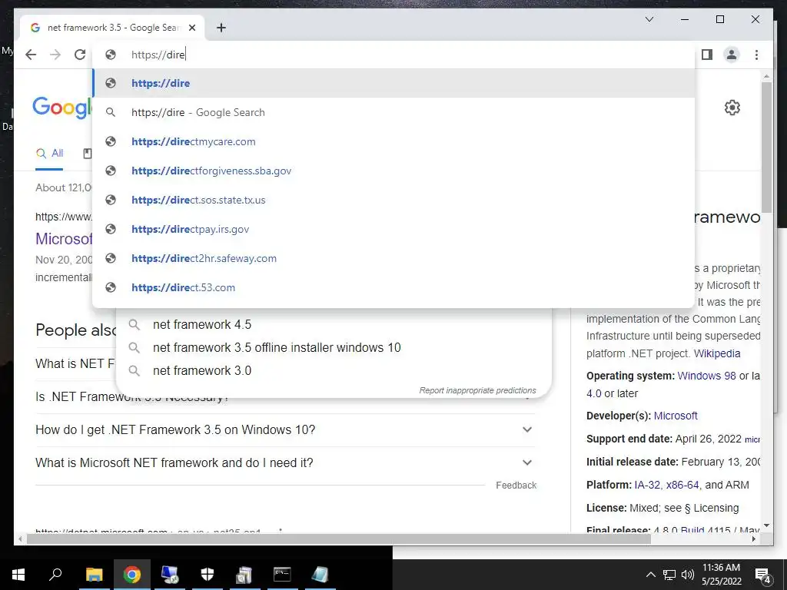This screenshot has width=787, height=590.
Task: Select direct.sos.state.tx.us suggestion
Action: click(394, 200)
